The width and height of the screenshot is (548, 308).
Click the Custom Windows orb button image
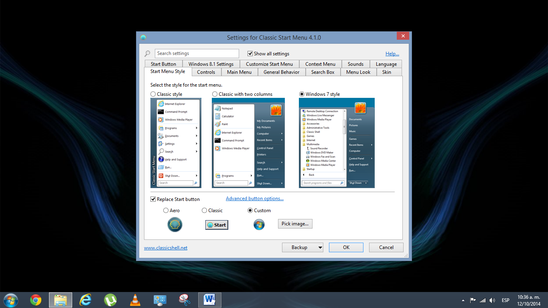tap(259, 225)
